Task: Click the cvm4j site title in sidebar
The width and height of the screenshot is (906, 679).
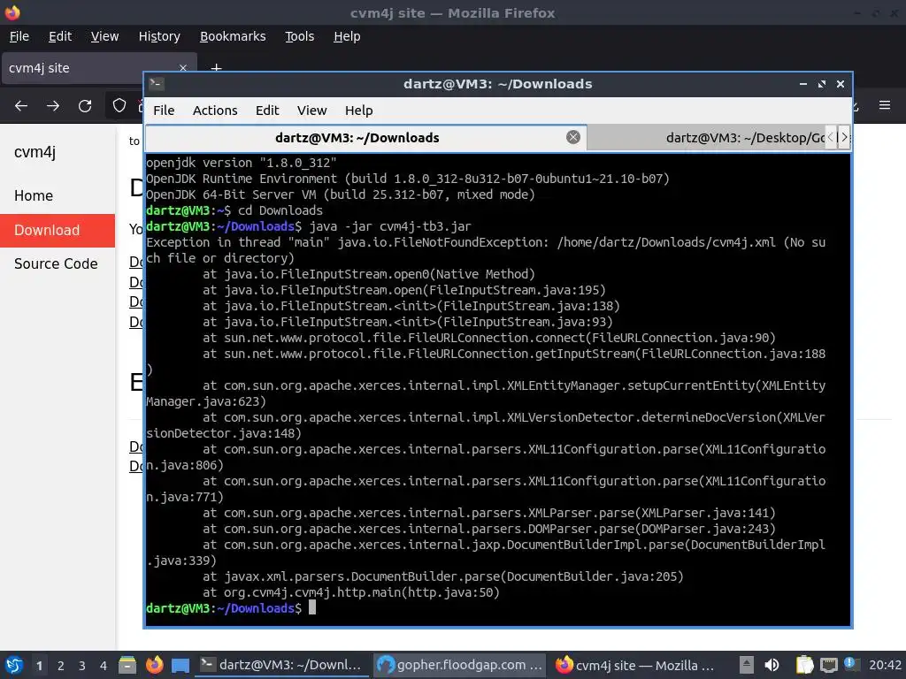Action: tap(35, 152)
